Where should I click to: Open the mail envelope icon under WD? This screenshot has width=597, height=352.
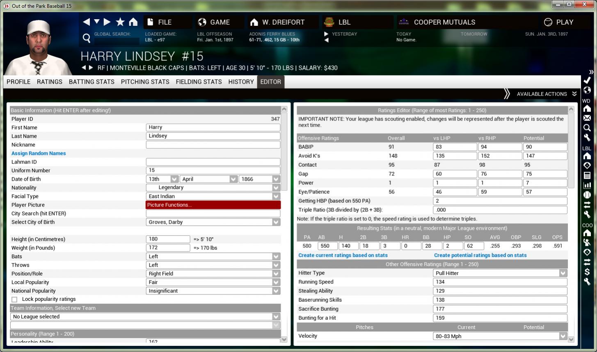587,118
